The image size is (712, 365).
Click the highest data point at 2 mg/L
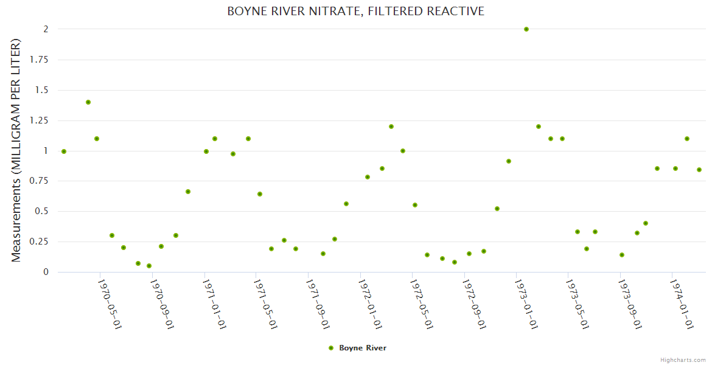526,29
